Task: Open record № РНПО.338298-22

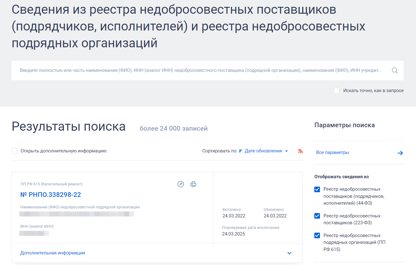Action: point(51,195)
